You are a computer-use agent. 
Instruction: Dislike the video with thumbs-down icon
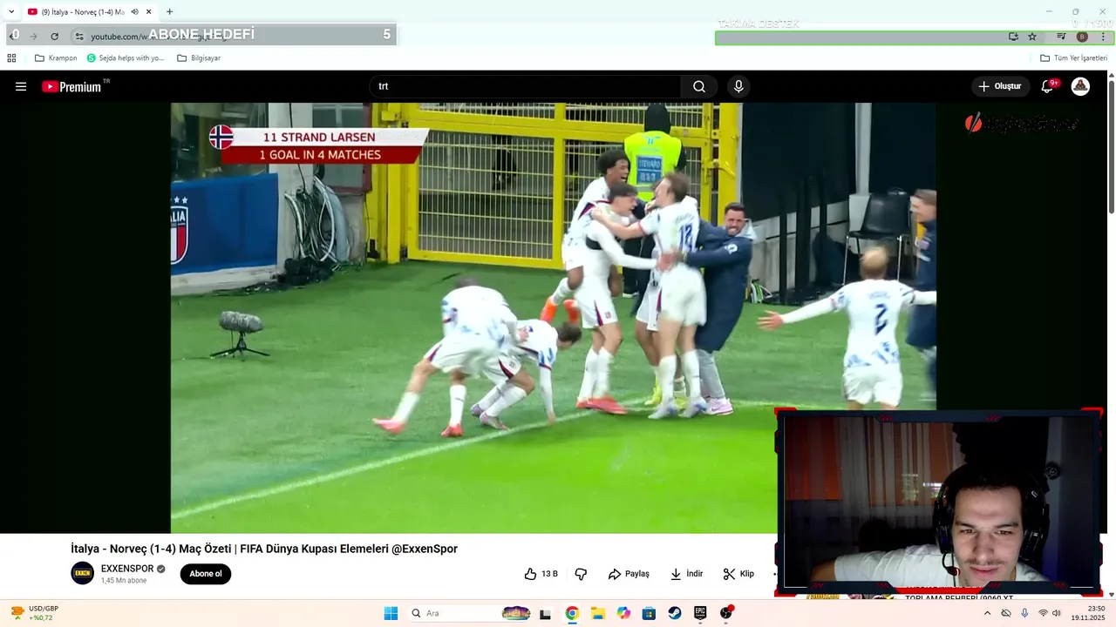click(581, 574)
